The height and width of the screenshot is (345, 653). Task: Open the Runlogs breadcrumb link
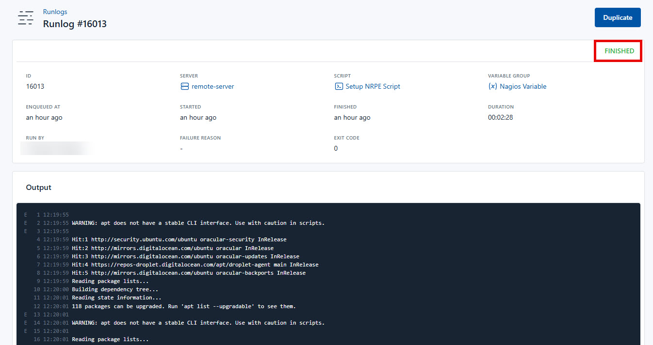pos(55,12)
